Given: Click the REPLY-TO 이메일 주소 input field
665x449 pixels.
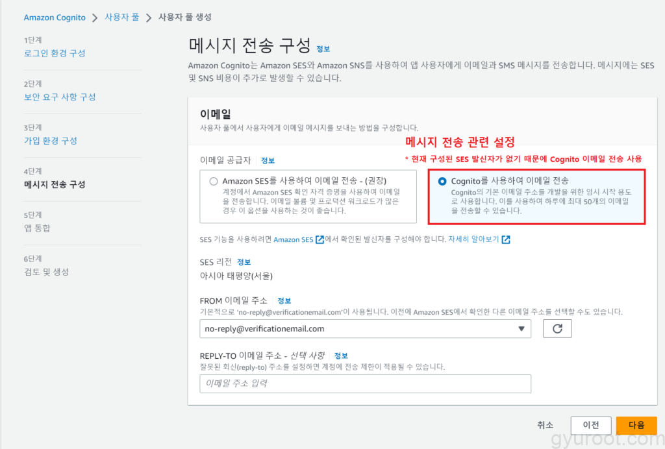Looking at the screenshot, I should tap(365, 384).
